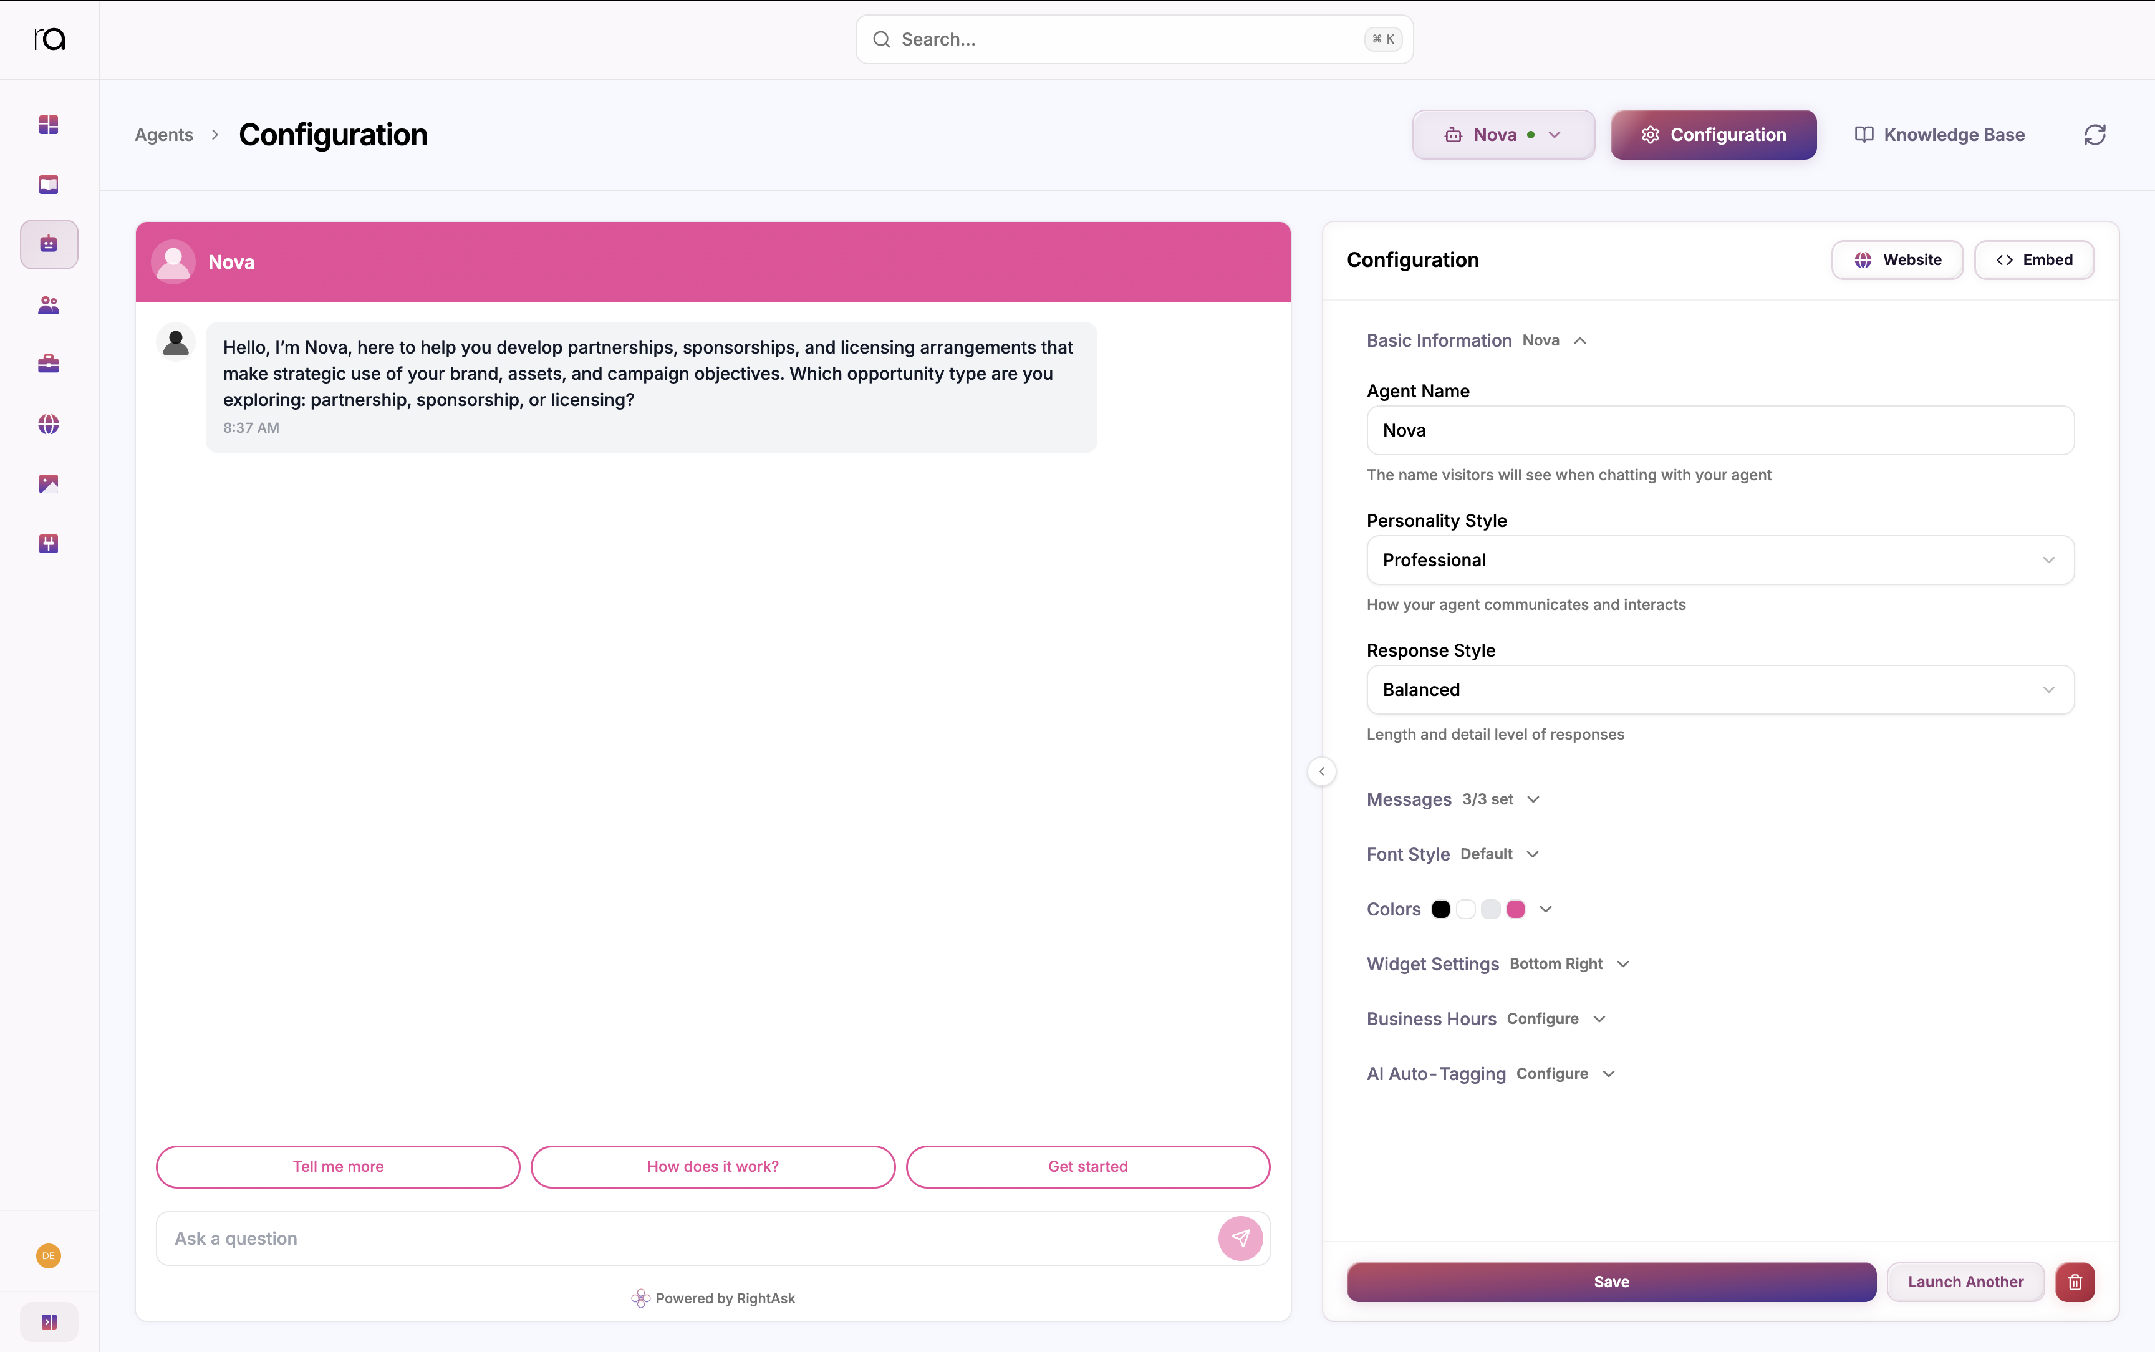Screen dimensions: 2155x1352
Task: Click the Tell me more suggestion
Action: click(338, 1167)
